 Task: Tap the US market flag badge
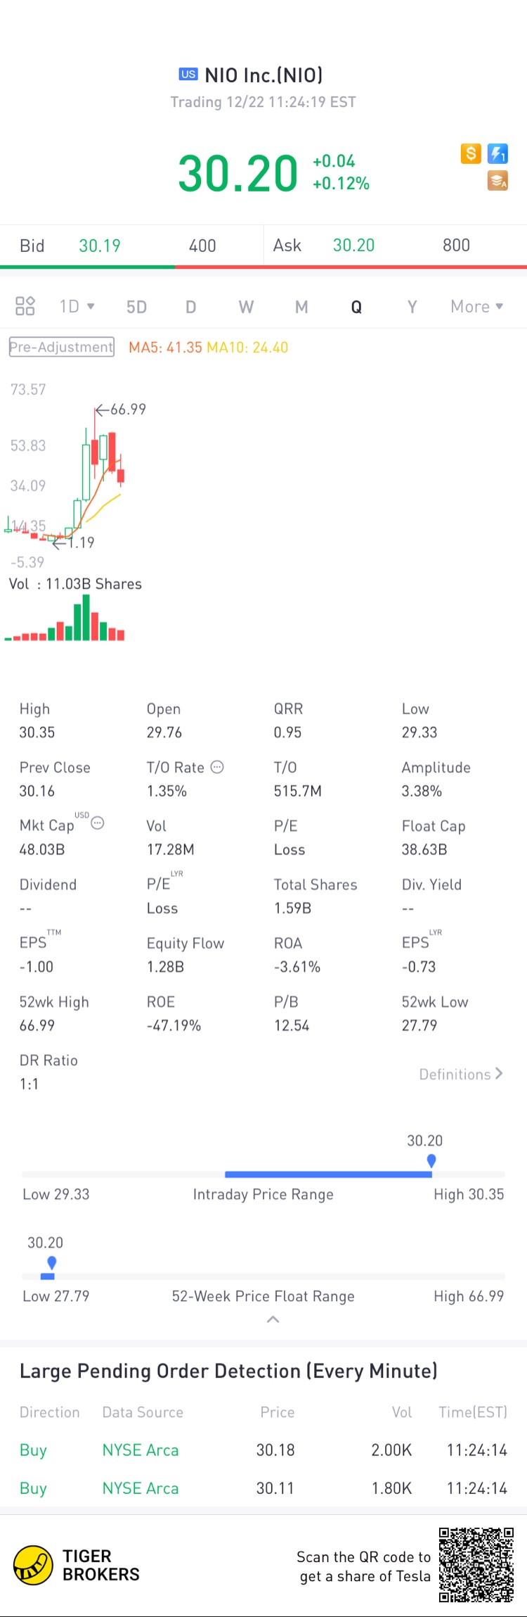tap(188, 75)
